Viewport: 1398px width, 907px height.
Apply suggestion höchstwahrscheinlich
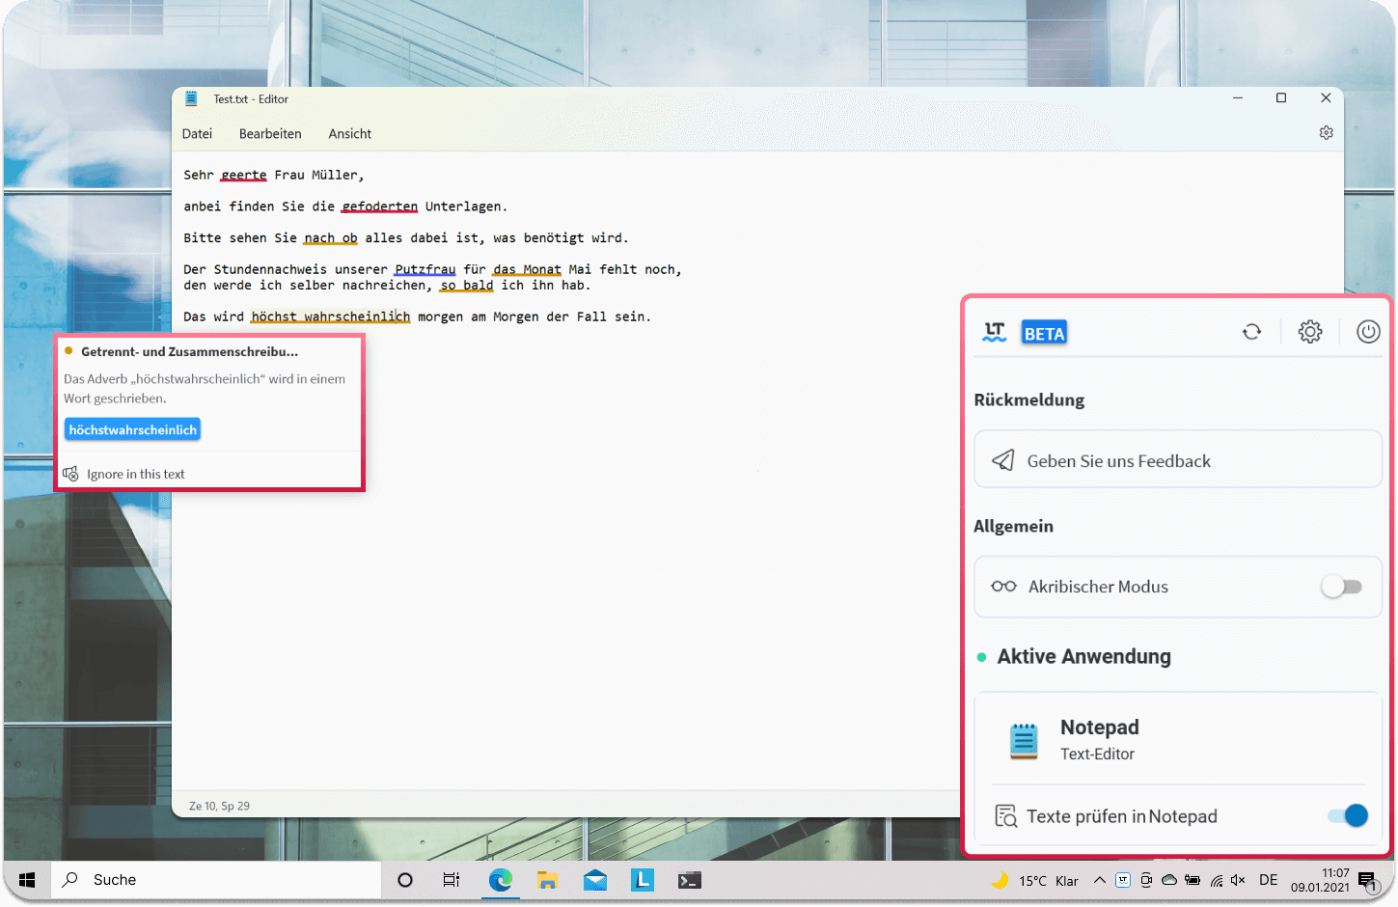(x=133, y=429)
